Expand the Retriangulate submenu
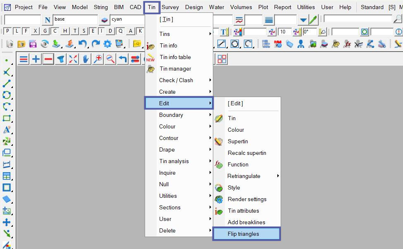403x249 pixels. [x=247, y=176]
